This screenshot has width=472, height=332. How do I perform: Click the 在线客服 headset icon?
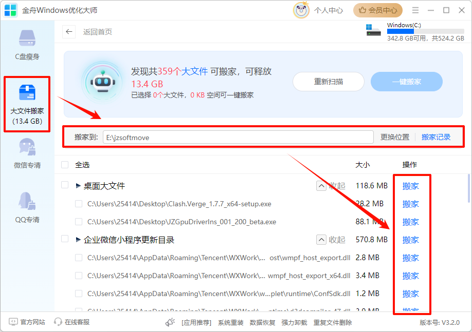[58, 322]
